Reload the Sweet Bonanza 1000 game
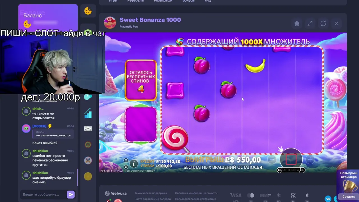The image size is (359, 202). click(x=323, y=24)
